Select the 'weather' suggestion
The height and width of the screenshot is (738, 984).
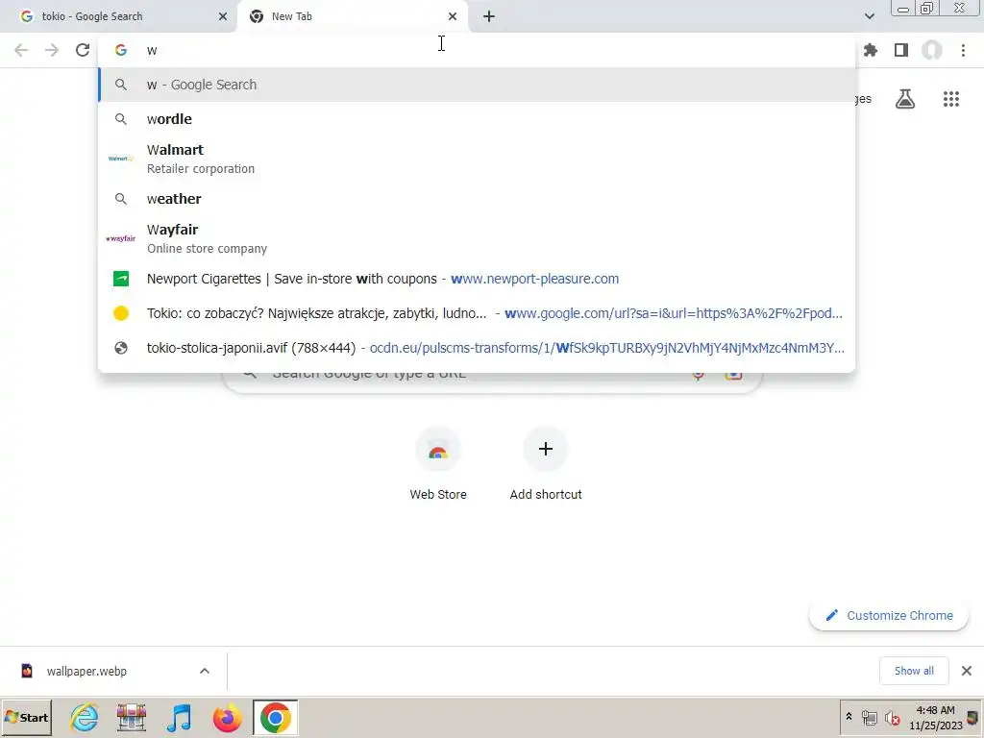tap(477, 199)
